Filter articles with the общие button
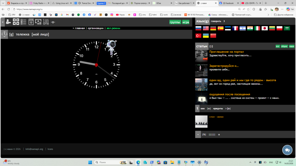Viewport: 296px width, 166px height. coord(284,46)
